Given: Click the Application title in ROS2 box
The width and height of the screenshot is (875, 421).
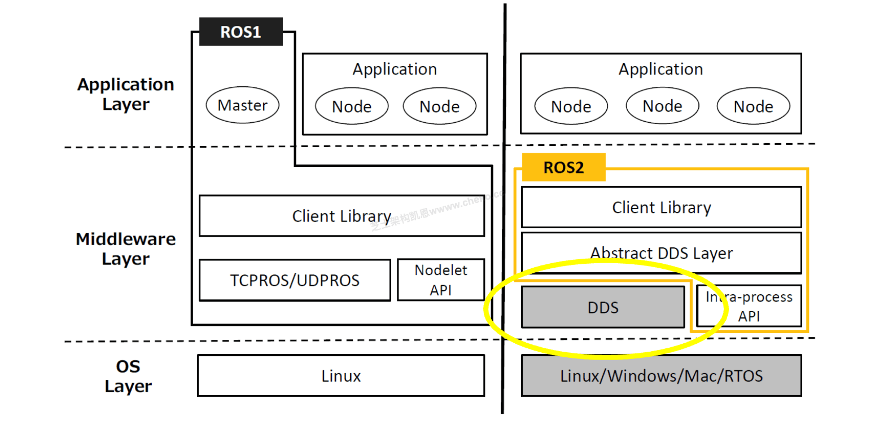Looking at the screenshot, I should tap(660, 69).
